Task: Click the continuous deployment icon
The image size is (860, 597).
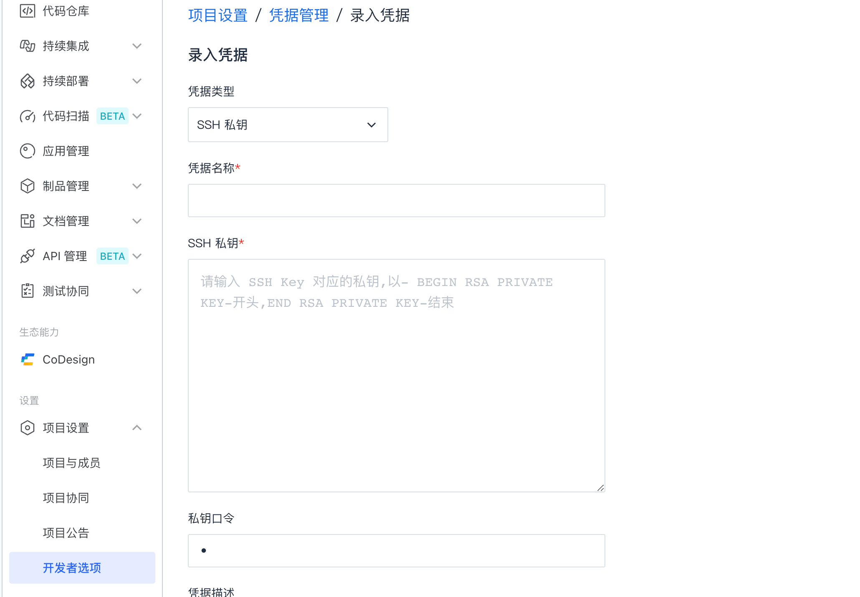Action: point(28,81)
